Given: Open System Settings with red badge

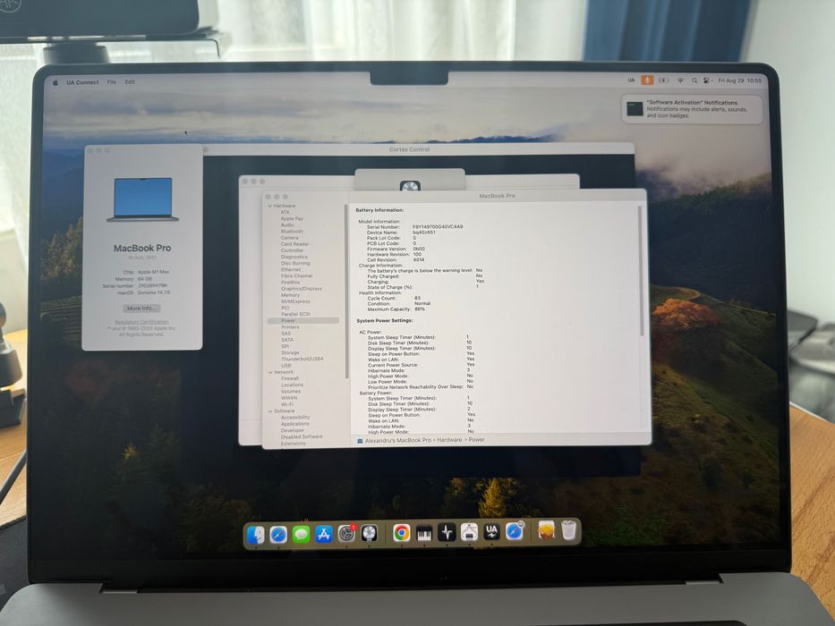Looking at the screenshot, I should click(x=346, y=533).
